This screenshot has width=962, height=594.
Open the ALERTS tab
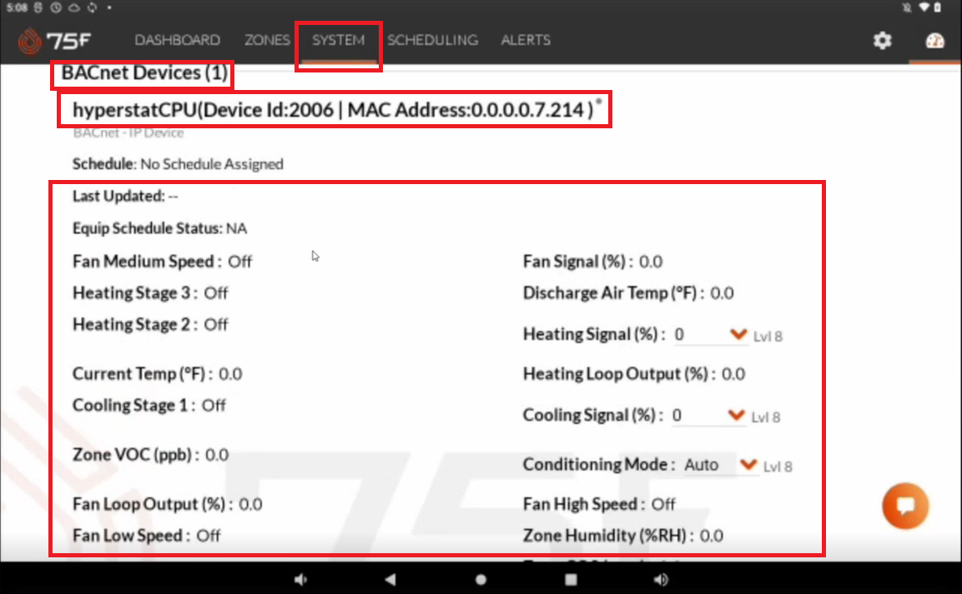[x=526, y=41]
